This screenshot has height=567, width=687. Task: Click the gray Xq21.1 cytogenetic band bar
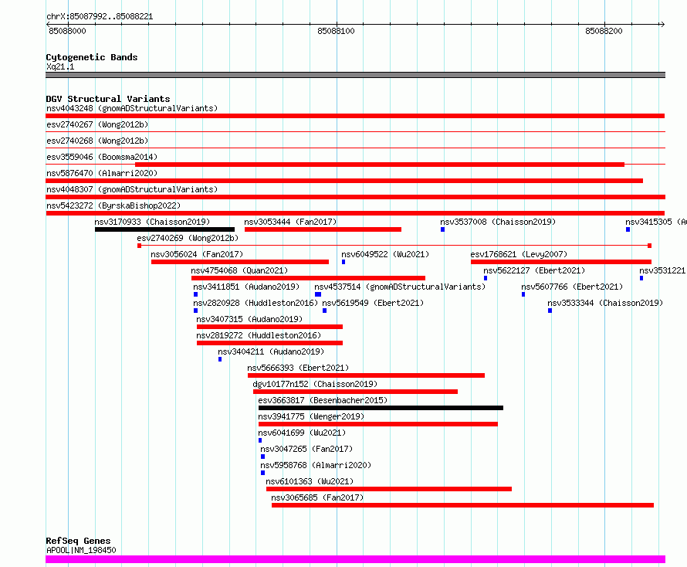tap(355, 75)
